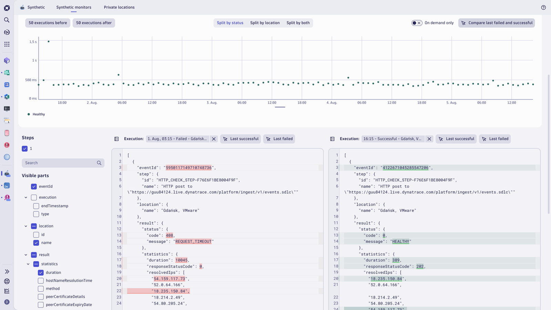Click Last failed in right execution panel

tap(495, 139)
